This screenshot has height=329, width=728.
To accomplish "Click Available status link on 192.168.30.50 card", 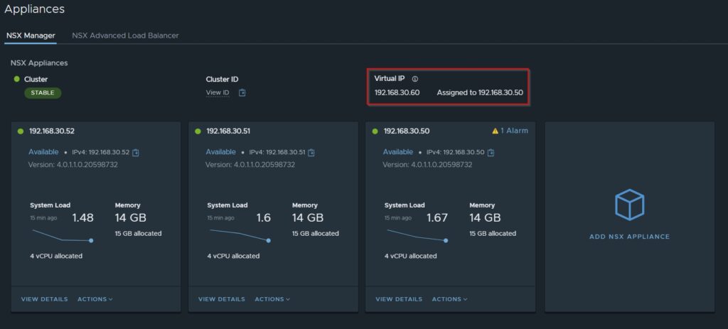I will [398, 152].
